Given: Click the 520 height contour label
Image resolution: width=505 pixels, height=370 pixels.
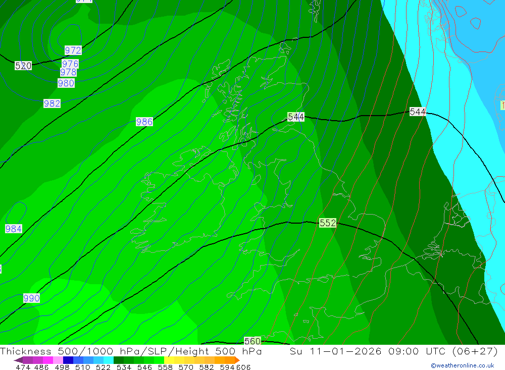Looking at the screenshot, I should coord(23,66).
